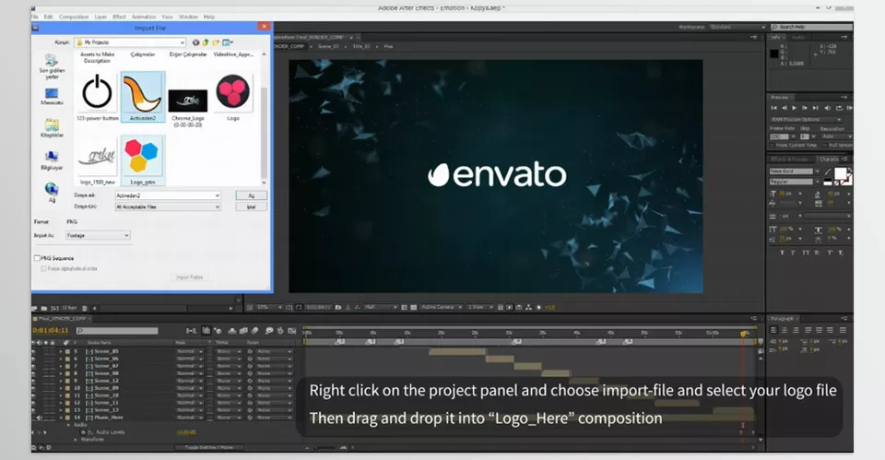
Task: Select the Logo_grkn hexagon file
Action: point(142,160)
